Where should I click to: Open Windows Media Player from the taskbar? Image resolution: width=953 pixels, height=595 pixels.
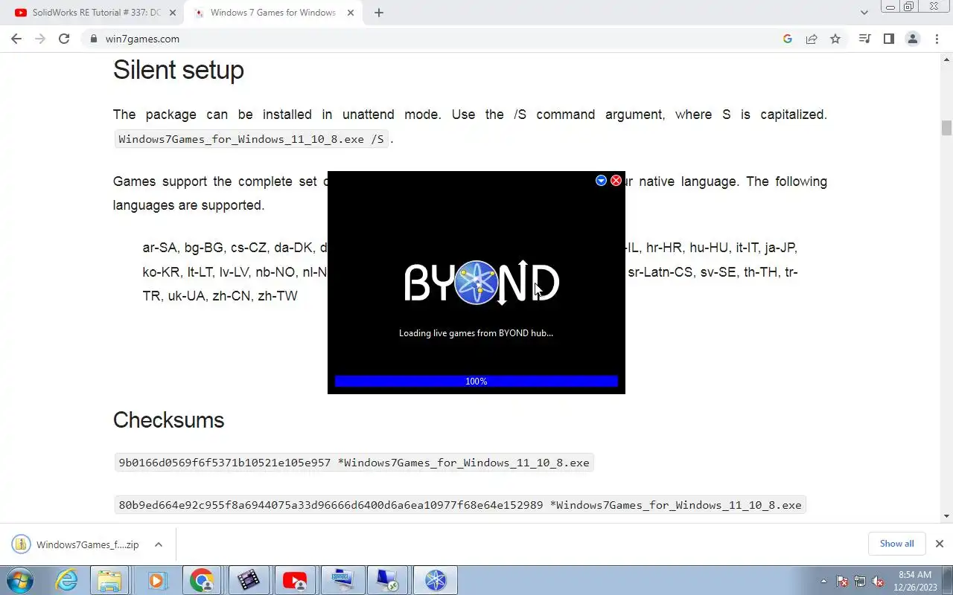point(156,580)
